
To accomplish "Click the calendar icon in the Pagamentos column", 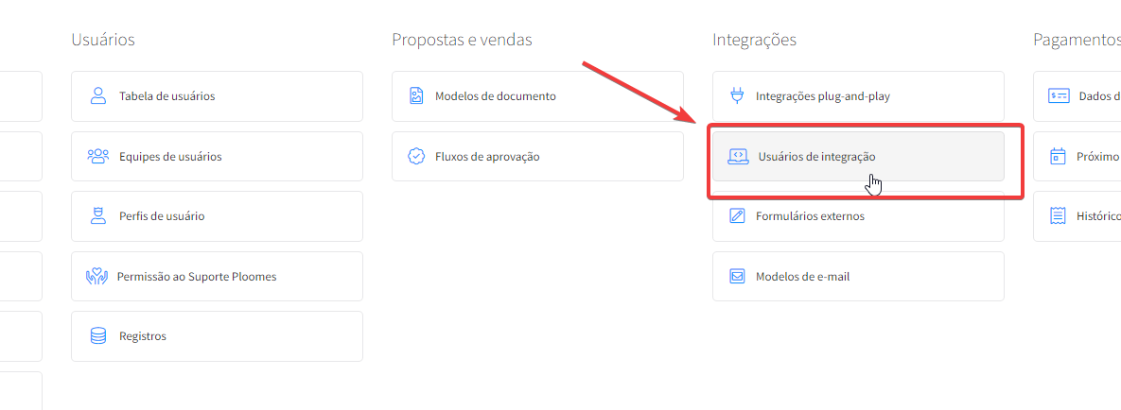I will coord(1058,156).
